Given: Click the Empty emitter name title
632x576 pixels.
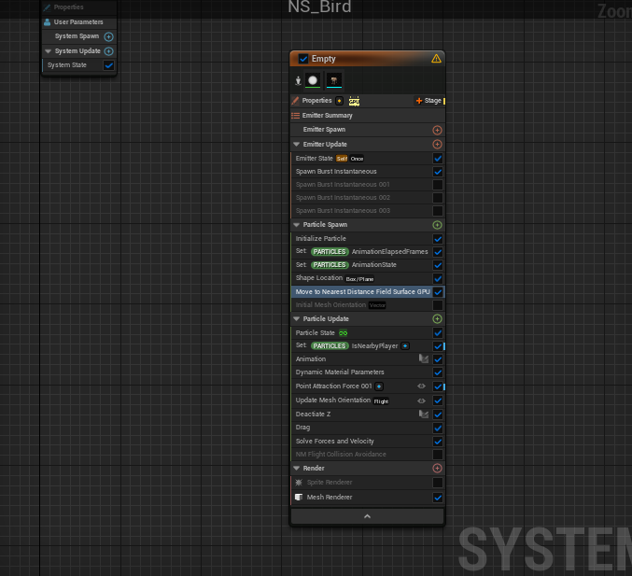Looking at the screenshot, I should [x=323, y=59].
